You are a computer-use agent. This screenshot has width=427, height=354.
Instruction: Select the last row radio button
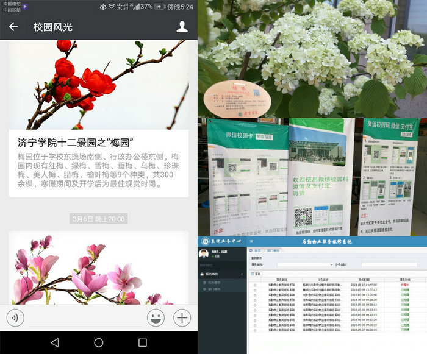click(255, 331)
